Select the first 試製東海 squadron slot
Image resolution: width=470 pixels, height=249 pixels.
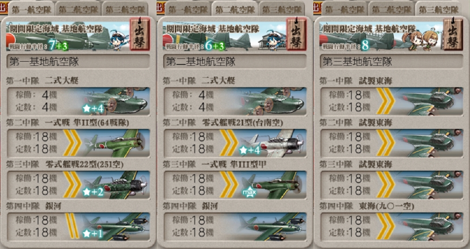392,102
